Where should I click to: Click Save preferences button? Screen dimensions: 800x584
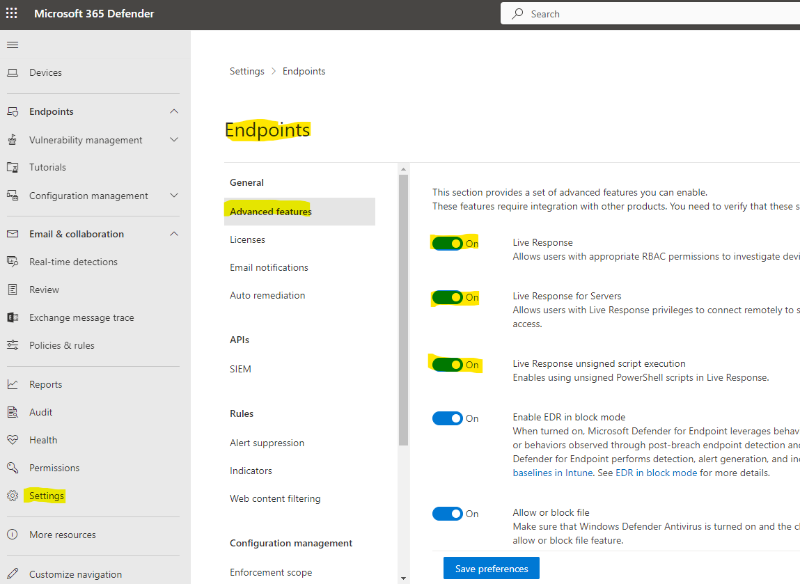492,568
